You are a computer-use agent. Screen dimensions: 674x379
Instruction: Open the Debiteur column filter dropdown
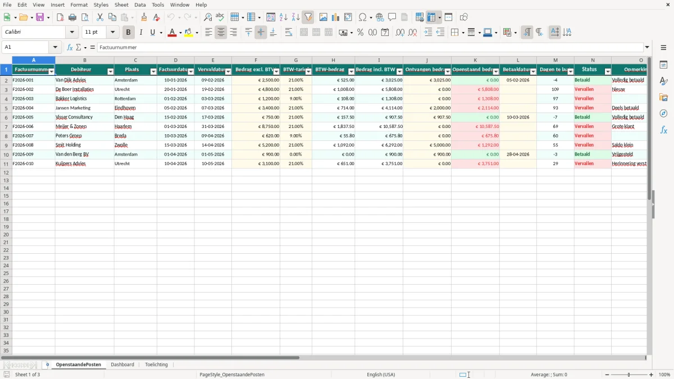pyautogui.click(x=110, y=71)
